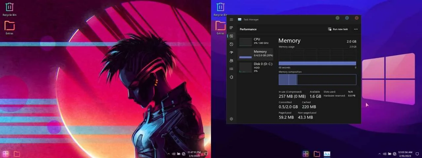Open Extras folder on the purple wallpaper desktop
The height and width of the screenshot is (158, 422).
(220, 28)
